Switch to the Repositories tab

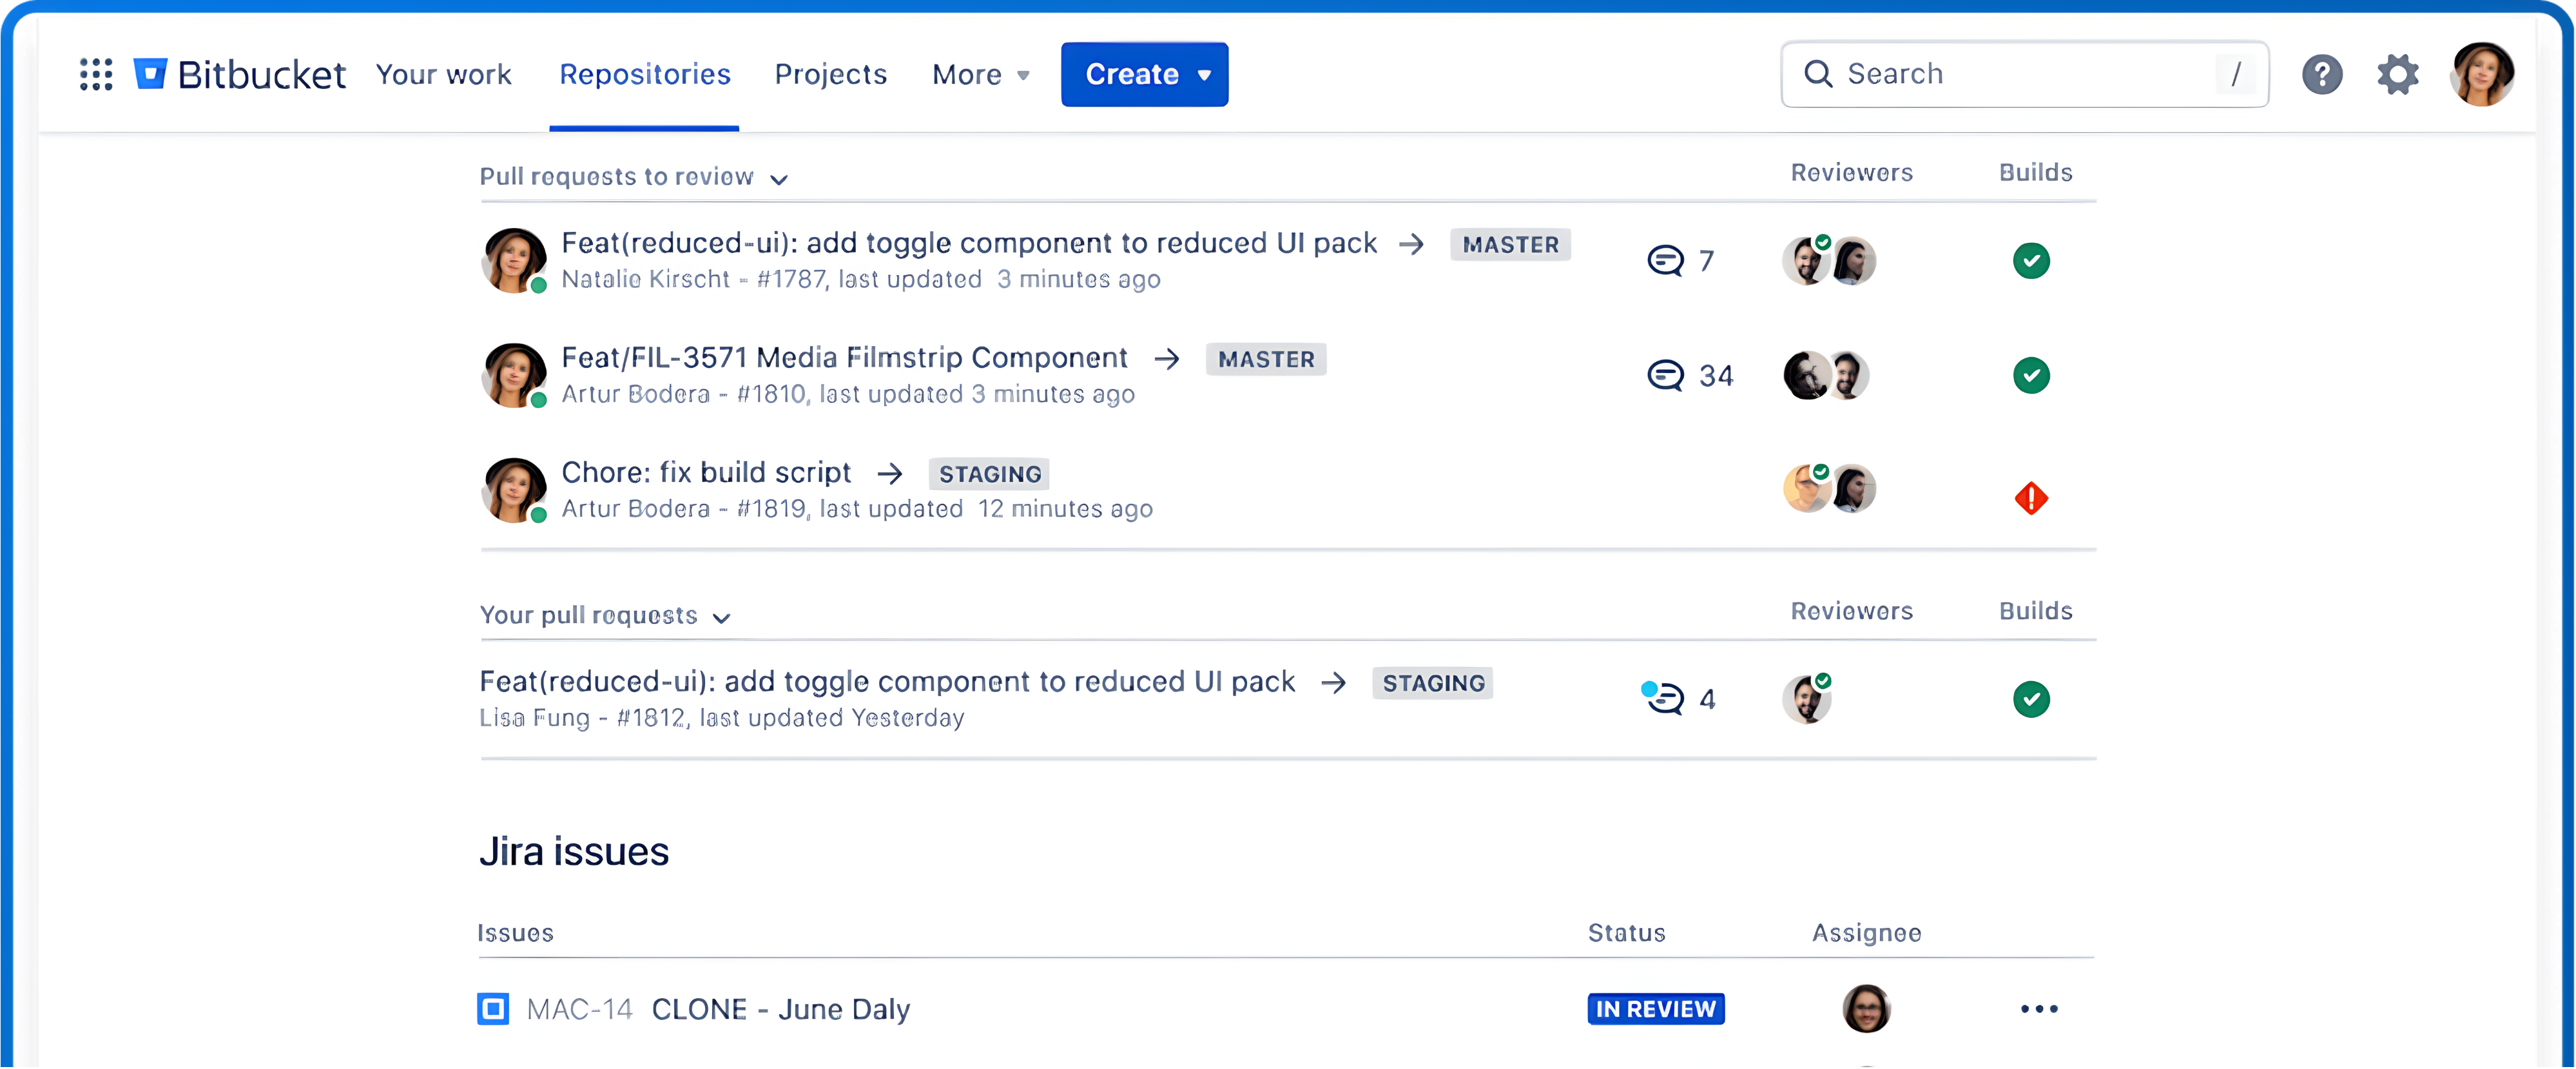644,75
